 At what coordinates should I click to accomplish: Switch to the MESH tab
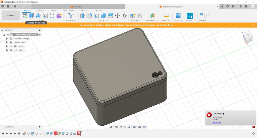pos(54,11)
